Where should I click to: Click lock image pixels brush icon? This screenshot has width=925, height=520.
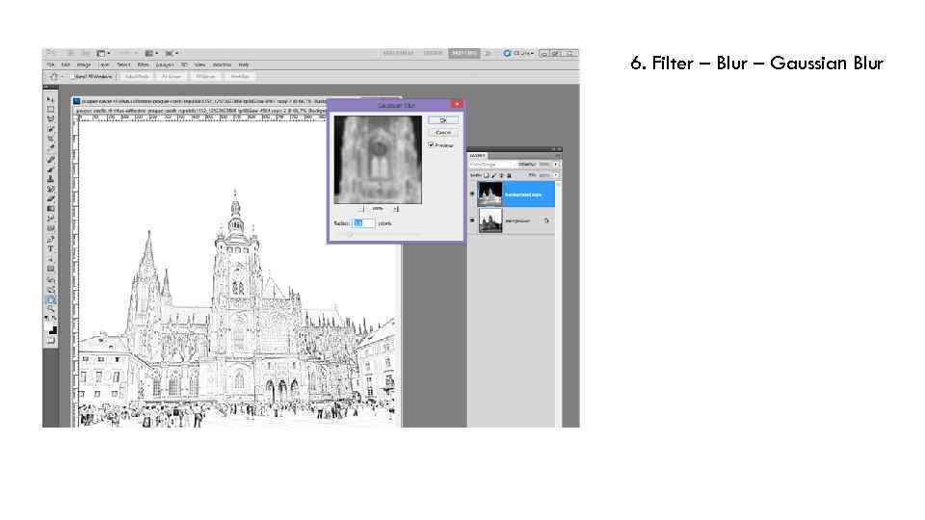[493, 175]
